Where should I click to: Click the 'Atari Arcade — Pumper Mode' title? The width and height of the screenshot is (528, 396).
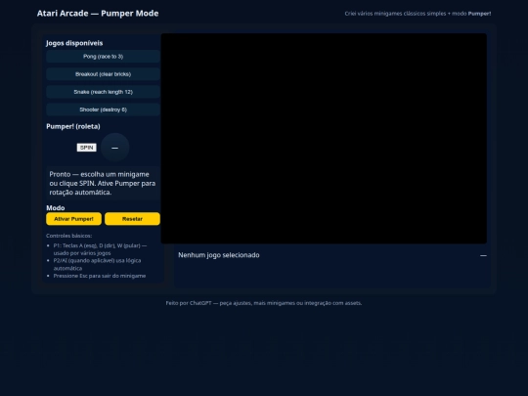(98, 14)
